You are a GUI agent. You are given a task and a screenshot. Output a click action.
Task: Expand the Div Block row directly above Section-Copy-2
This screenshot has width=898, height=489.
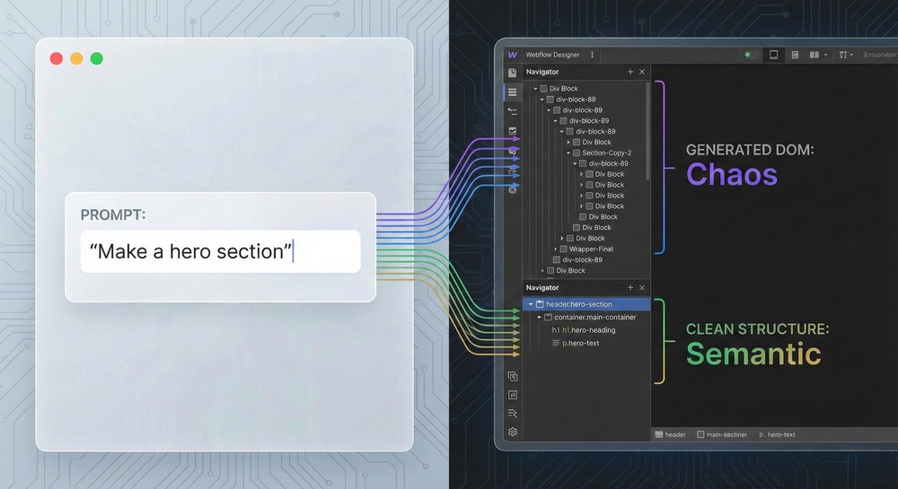[568, 143]
